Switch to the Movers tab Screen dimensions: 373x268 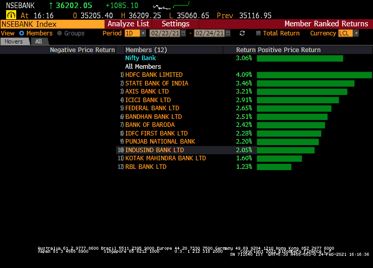[14, 41]
